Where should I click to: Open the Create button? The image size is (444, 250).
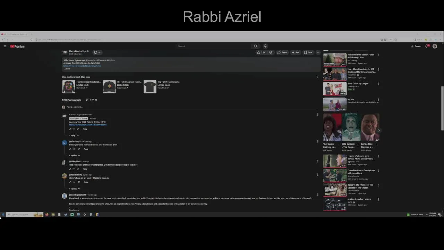tap(416, 46)
